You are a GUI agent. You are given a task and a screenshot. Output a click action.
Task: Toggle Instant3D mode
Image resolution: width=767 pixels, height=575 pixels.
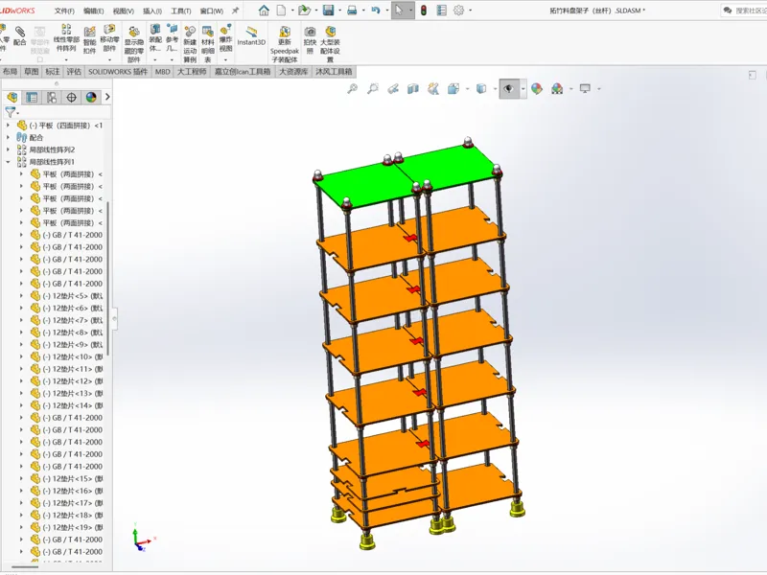[x=251, y=36]
